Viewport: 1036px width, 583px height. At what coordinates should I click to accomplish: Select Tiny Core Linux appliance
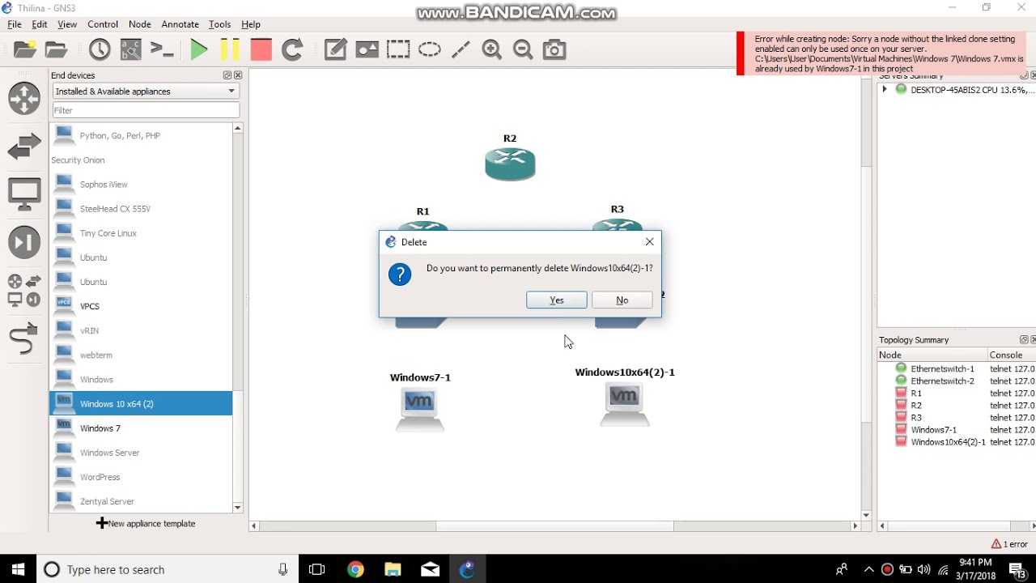pyautogui.click(x=141, y=233)
